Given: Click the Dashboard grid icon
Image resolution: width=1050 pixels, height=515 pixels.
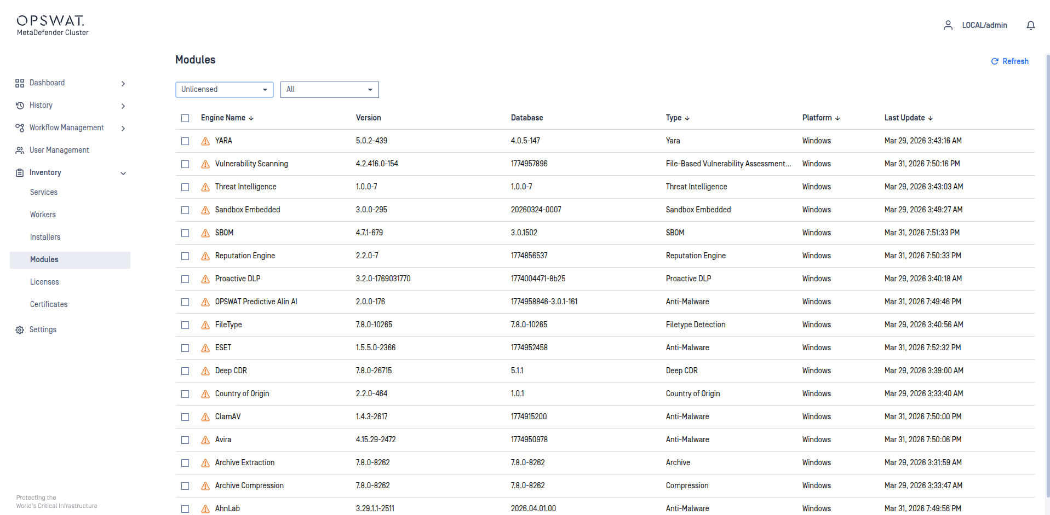Looking at the screenshot, I should 20,83.
